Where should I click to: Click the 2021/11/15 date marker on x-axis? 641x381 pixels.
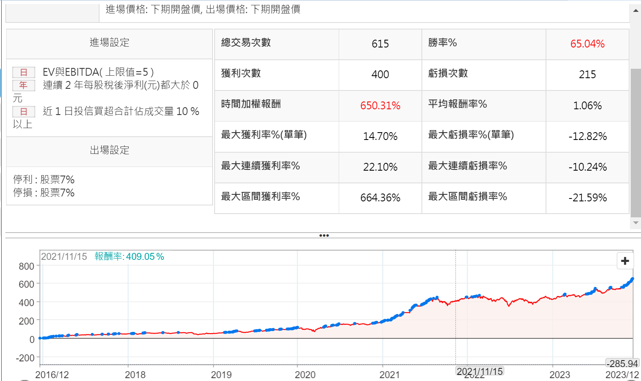coord(479,371)
